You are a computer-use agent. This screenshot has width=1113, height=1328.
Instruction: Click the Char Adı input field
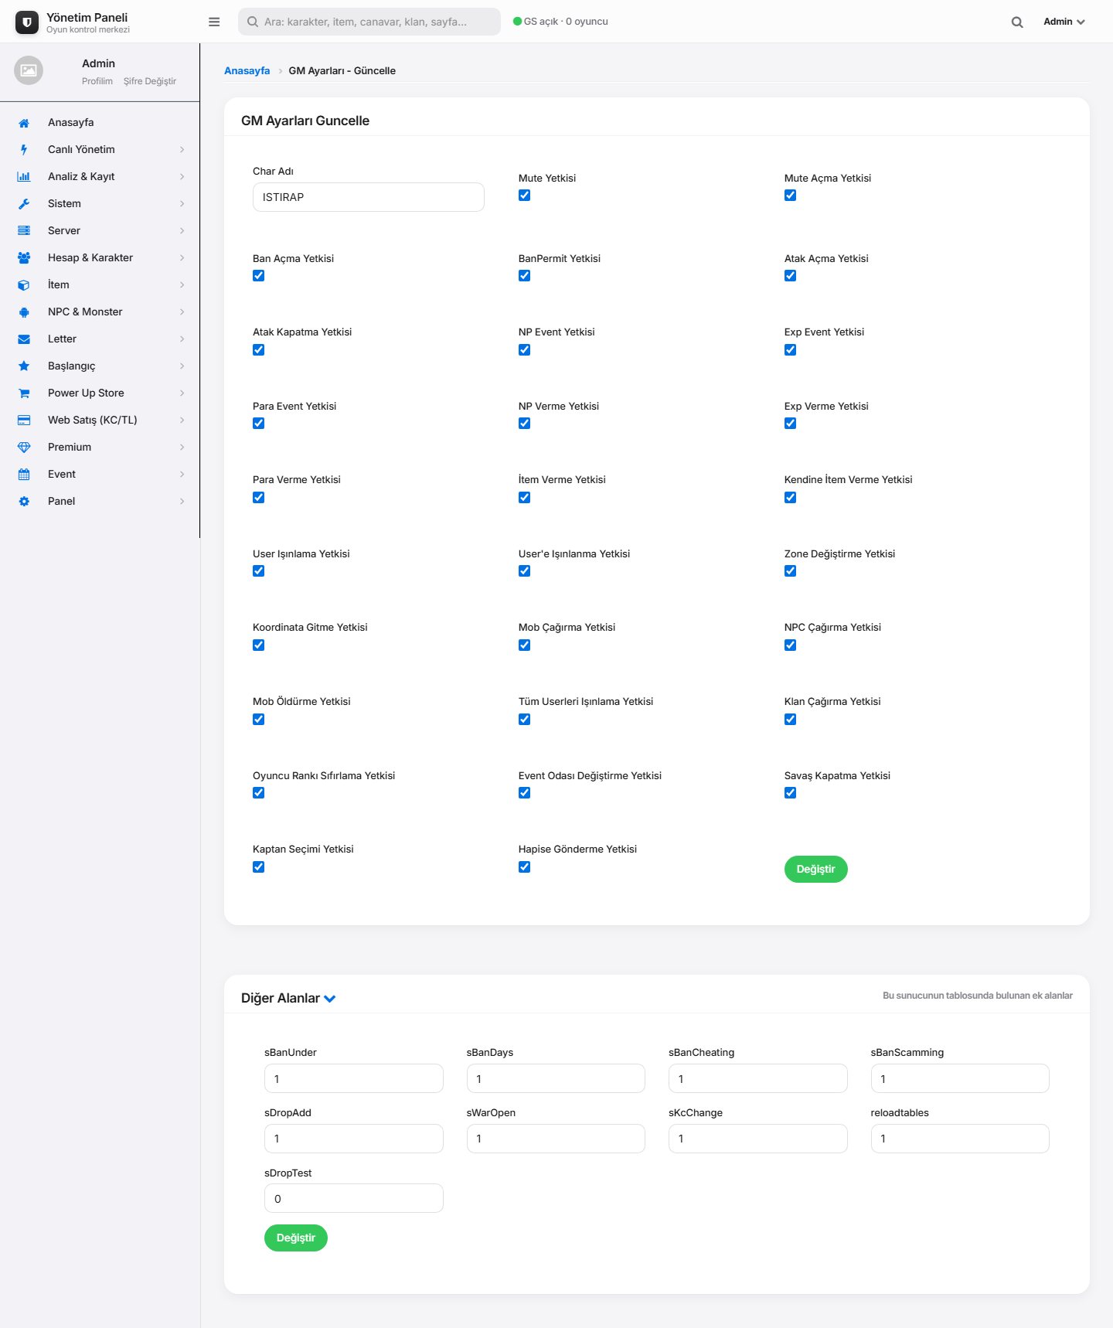pyautogui.click(x=369, y=197)
